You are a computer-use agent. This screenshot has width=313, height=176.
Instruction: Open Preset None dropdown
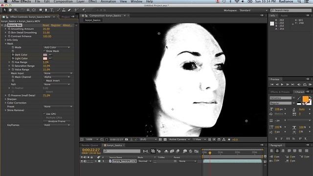point(58,107)
